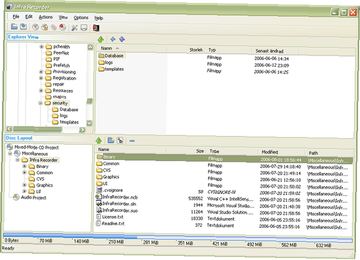Click the disc space usage meter bar
360x260 pixels.
(178, 237)
